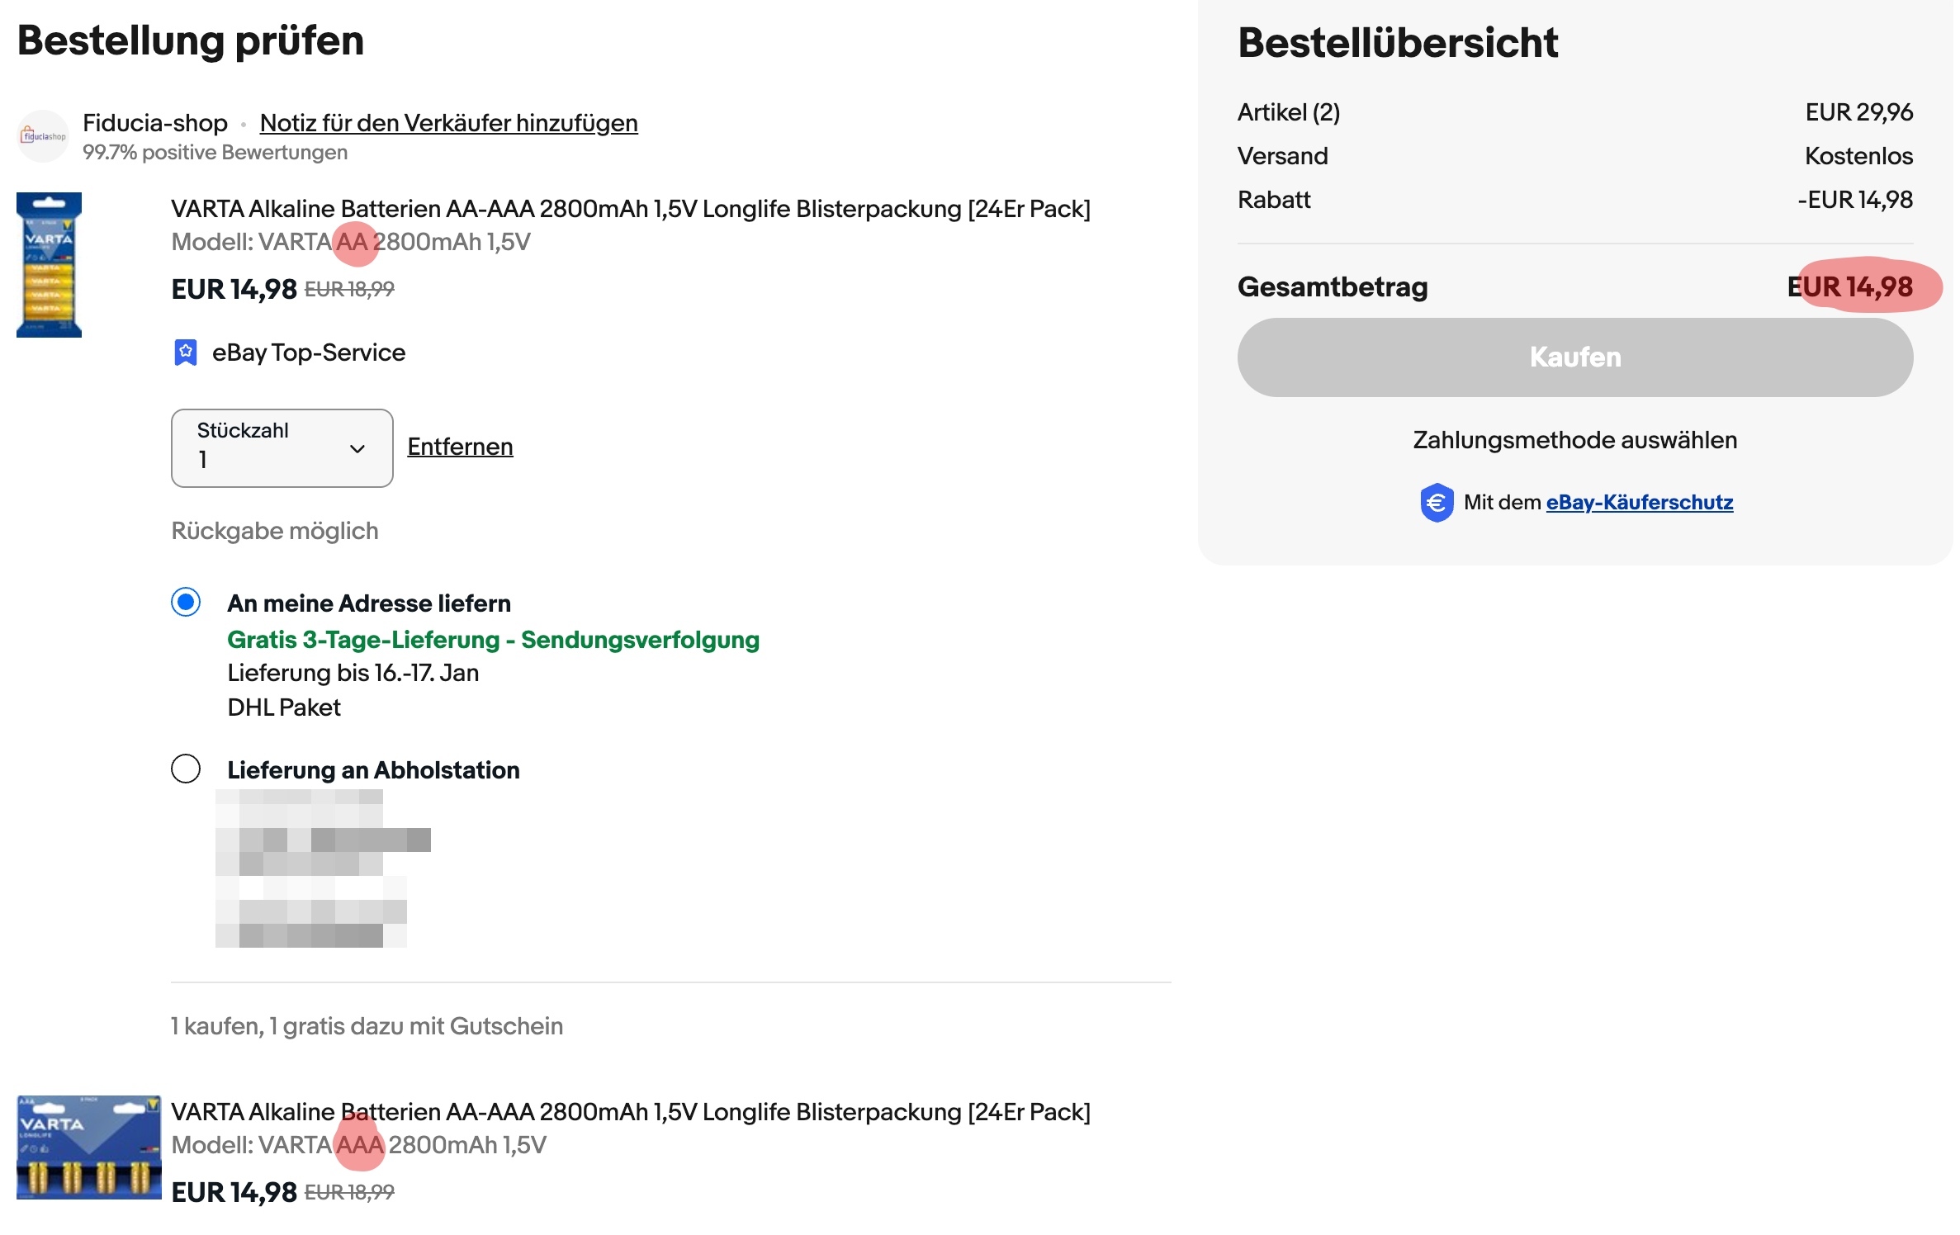Click the Fiducia-shop seller logo icon
1960x1235 pixels.
coord(43,136)
